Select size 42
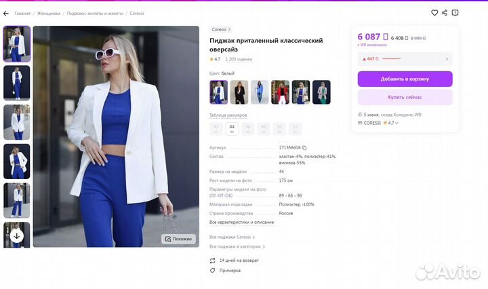This screenshot has height=289, width=488. 216,128
